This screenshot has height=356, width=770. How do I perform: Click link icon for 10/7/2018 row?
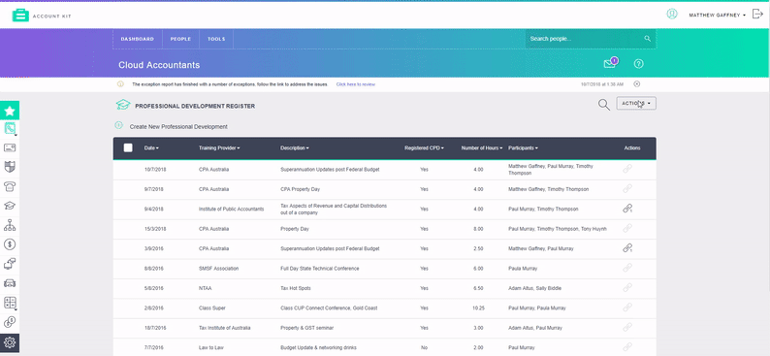click(x=627, y=169)
